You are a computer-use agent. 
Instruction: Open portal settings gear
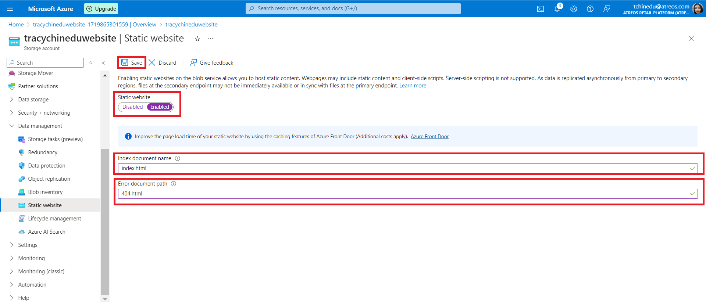pos(574,9)
